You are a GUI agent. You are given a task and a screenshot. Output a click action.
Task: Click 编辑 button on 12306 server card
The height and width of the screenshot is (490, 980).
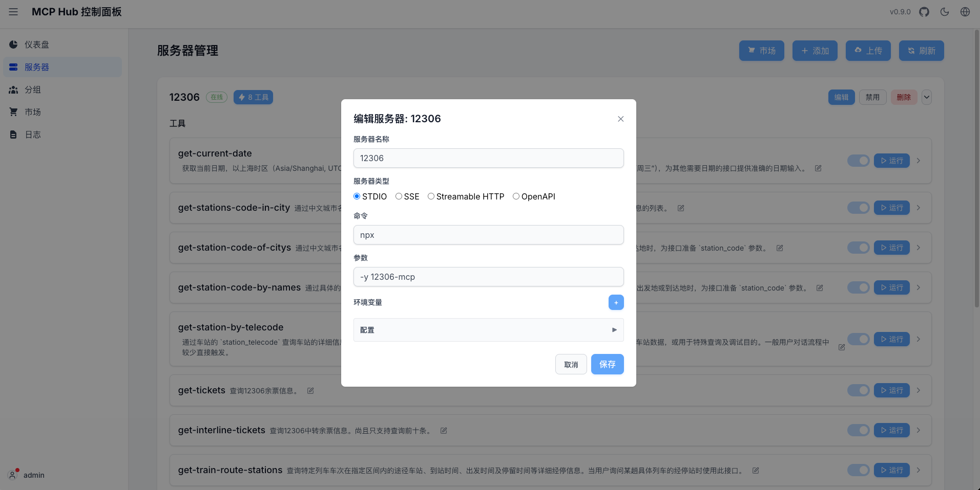[x=841, y=97]
